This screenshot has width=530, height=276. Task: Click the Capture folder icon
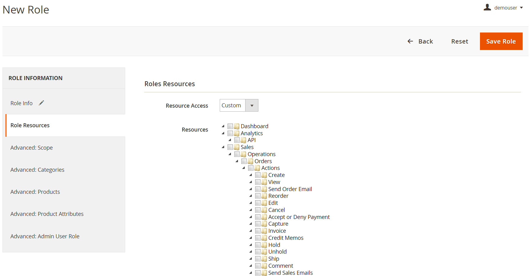tap(264, 224)
